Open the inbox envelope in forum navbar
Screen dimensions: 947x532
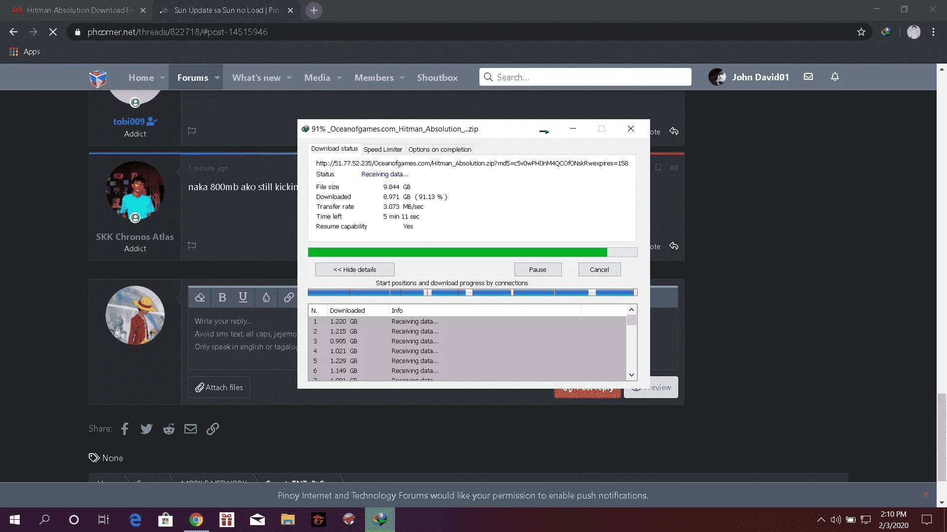pyautogui.click(x=808, y=77)
